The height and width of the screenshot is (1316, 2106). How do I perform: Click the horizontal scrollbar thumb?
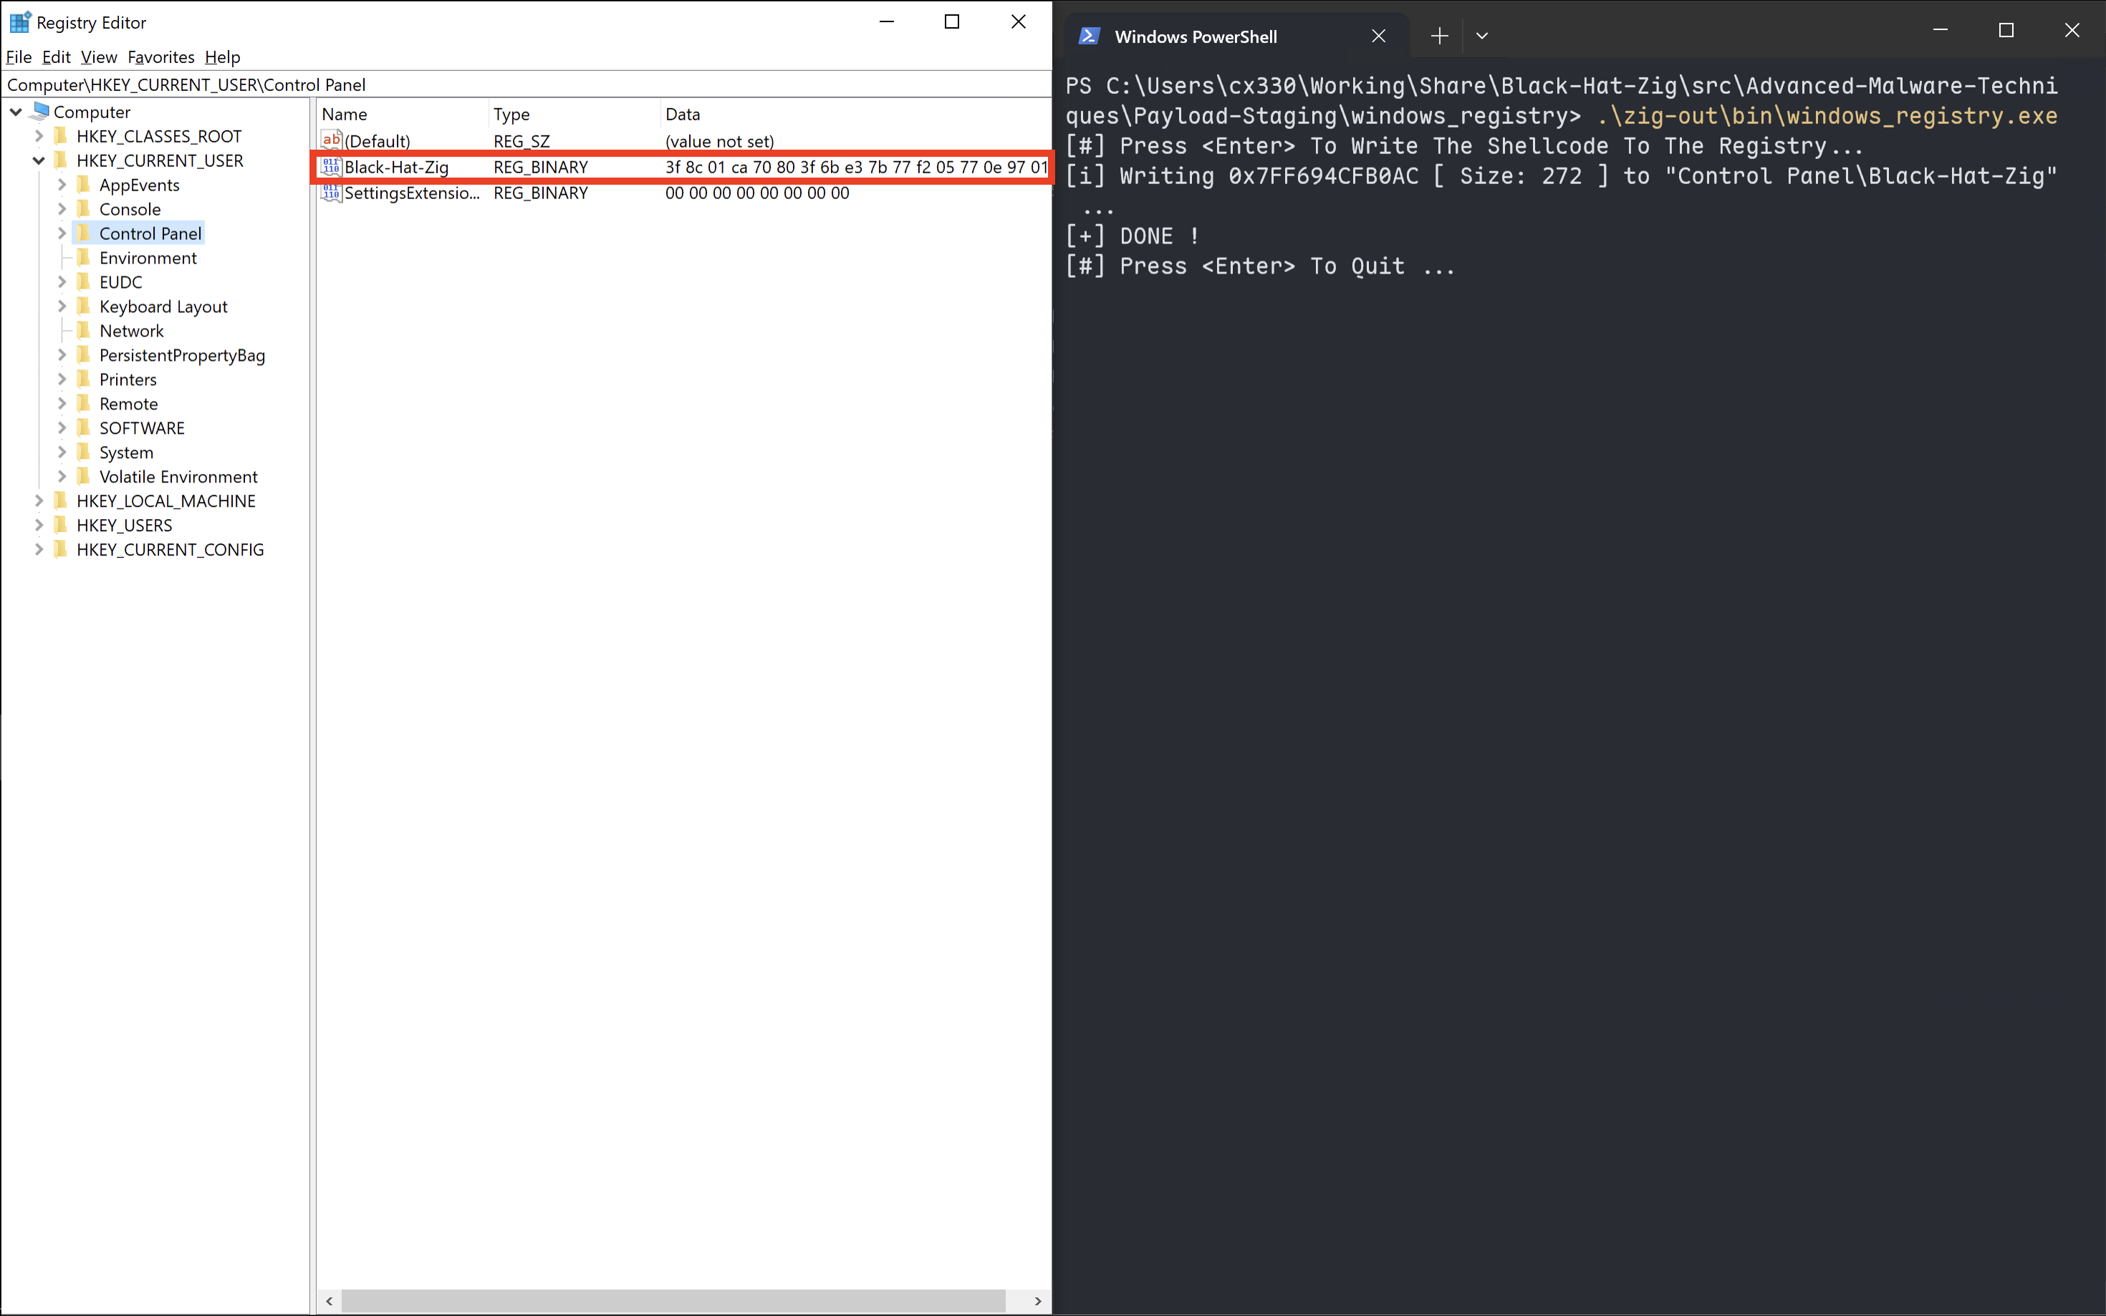(674, 1300)
